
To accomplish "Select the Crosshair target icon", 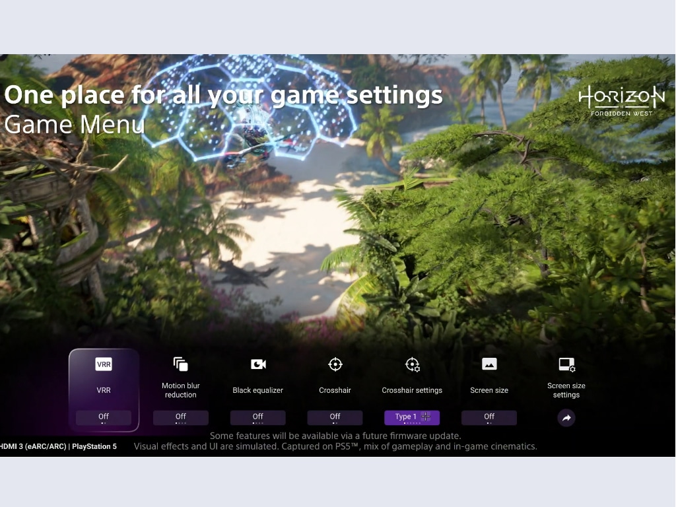I will tap(335, 364).
